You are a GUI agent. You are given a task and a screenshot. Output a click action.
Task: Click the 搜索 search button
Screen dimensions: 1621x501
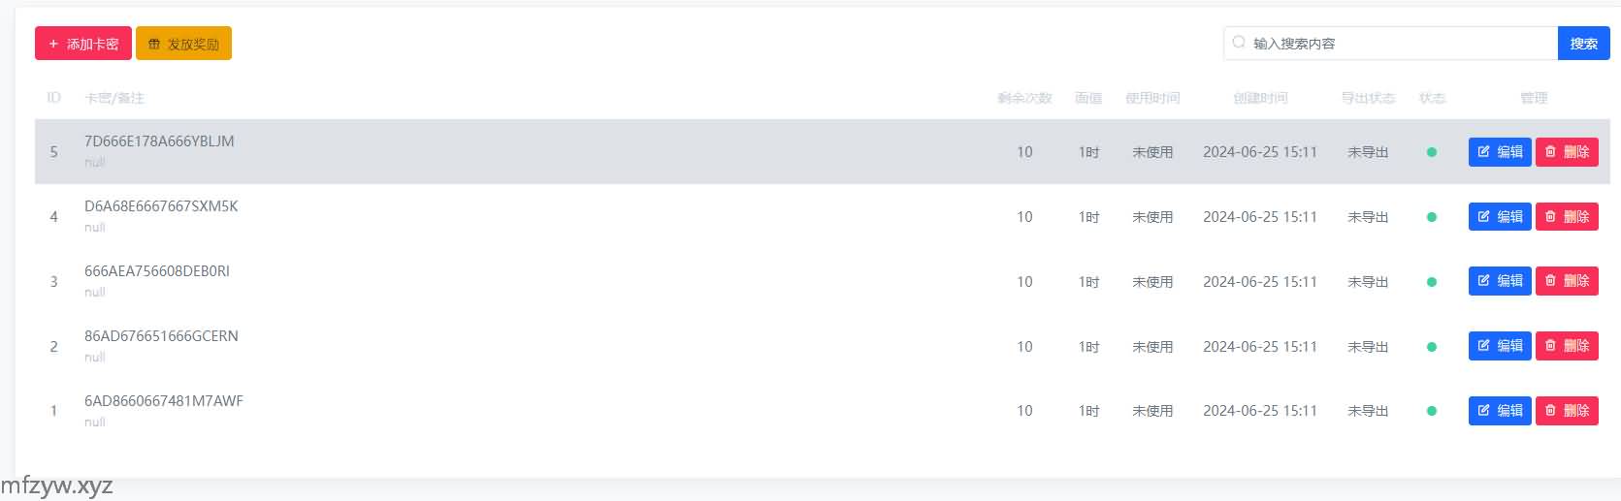point(1583,44)
